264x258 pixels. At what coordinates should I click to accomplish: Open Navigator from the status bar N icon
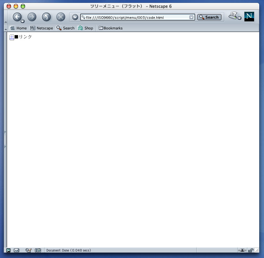click(8, 250)
